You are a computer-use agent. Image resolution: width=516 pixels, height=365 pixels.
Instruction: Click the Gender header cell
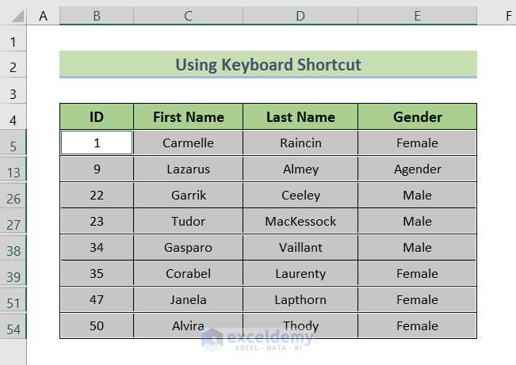click(x=417, y=116)
